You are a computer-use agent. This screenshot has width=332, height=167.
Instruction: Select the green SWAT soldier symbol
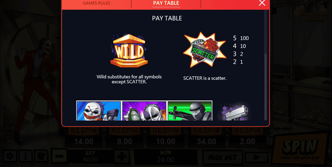coord(190,111)
